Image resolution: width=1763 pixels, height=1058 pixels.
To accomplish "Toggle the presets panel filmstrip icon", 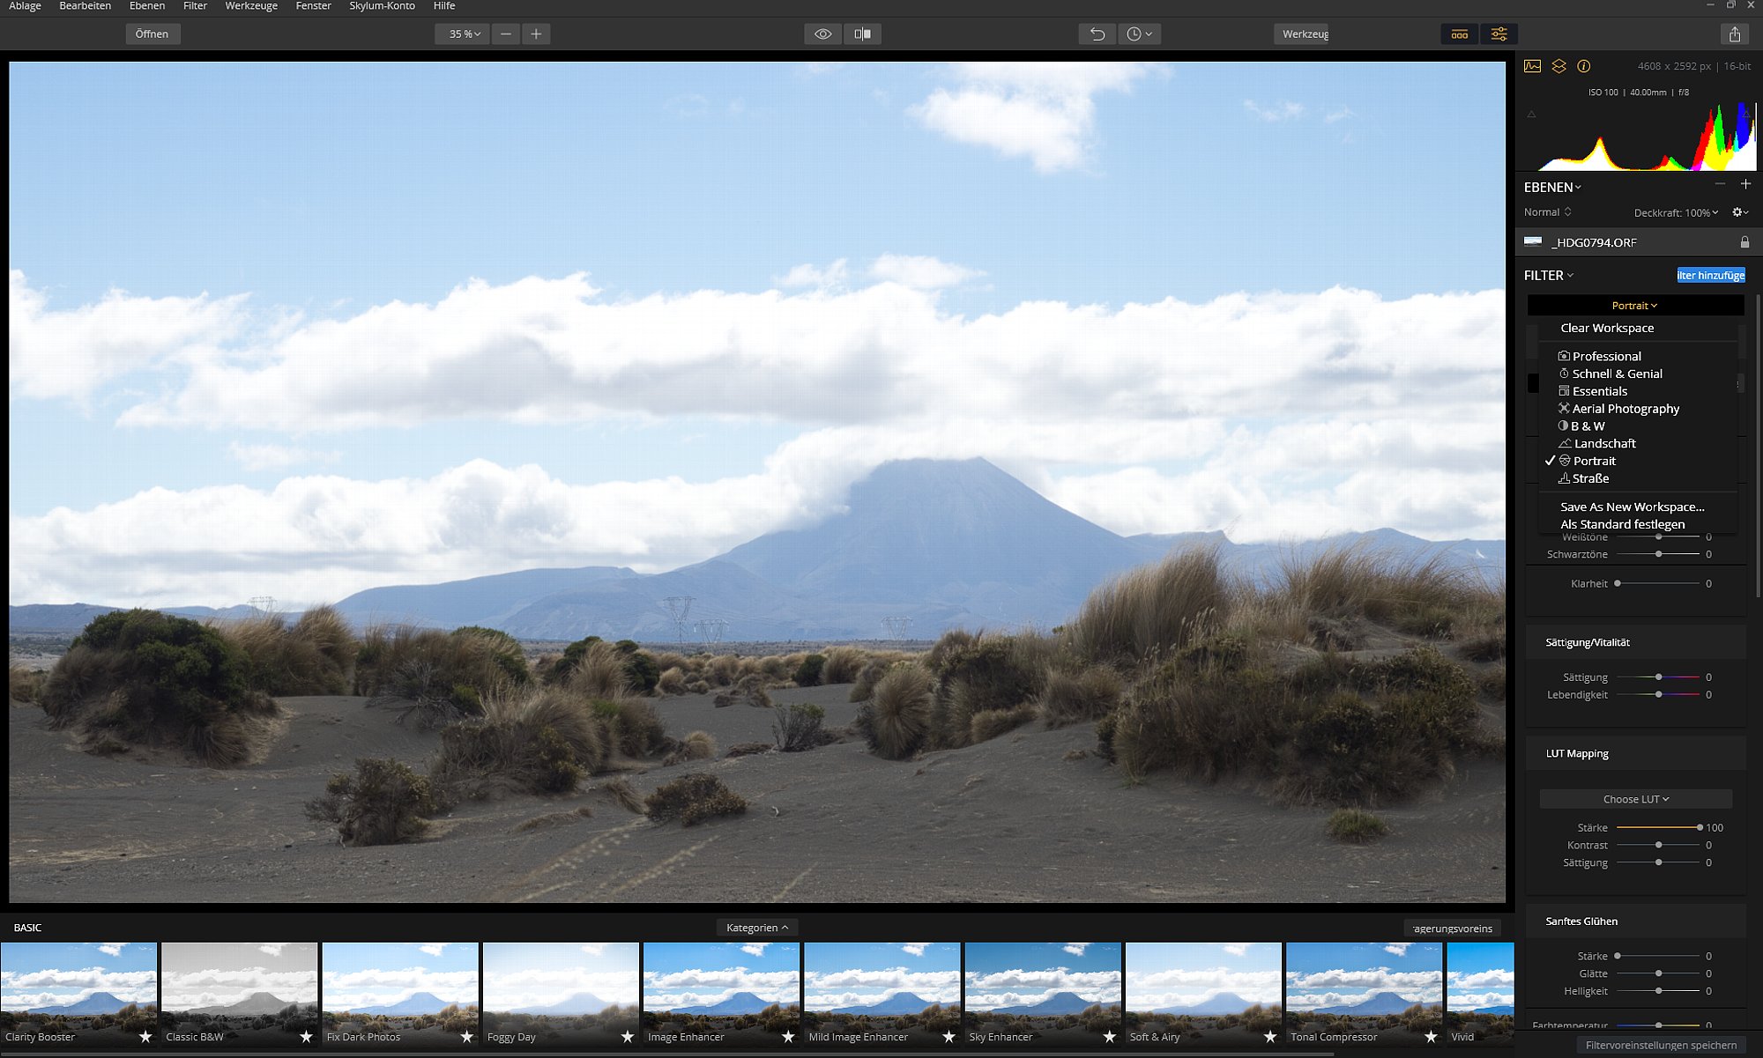I will pyautogui.click(x=1460, y=34).
